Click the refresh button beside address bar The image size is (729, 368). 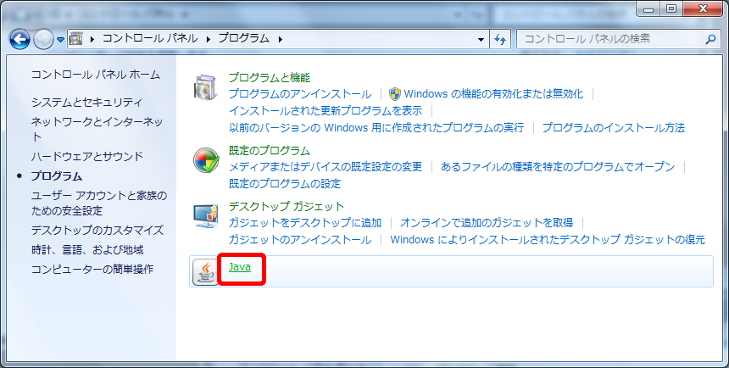click(500, 40)
